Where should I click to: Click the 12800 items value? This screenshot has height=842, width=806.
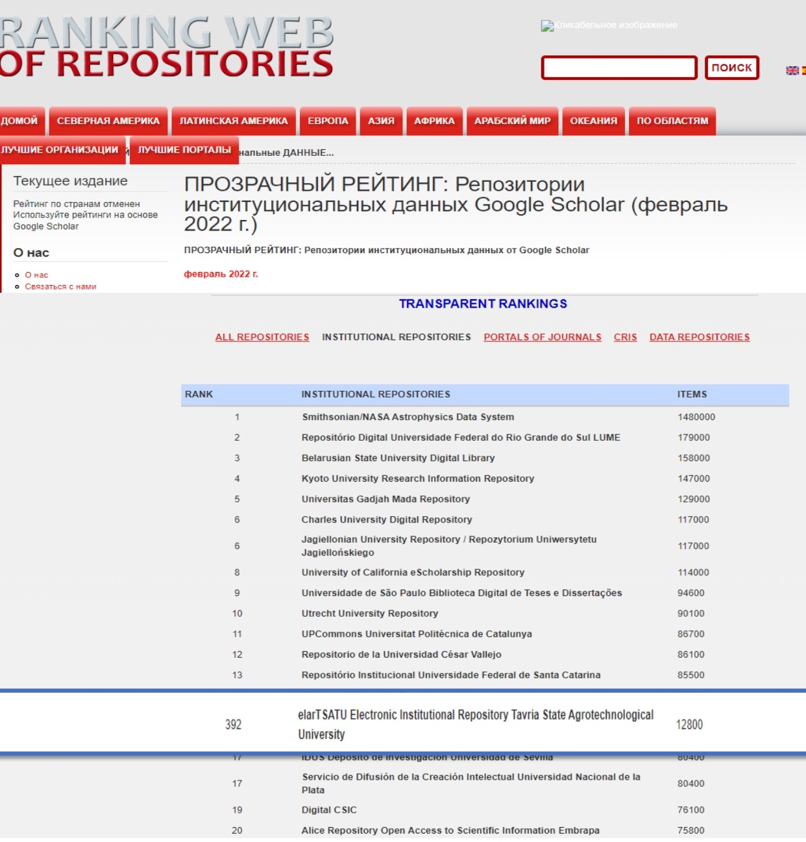coord(689,724)
